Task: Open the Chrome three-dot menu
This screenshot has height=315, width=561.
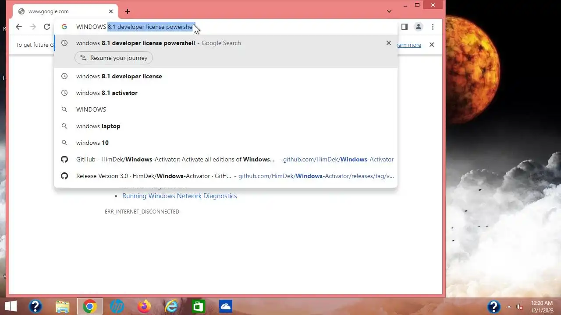Action: [x=433, y=27]
